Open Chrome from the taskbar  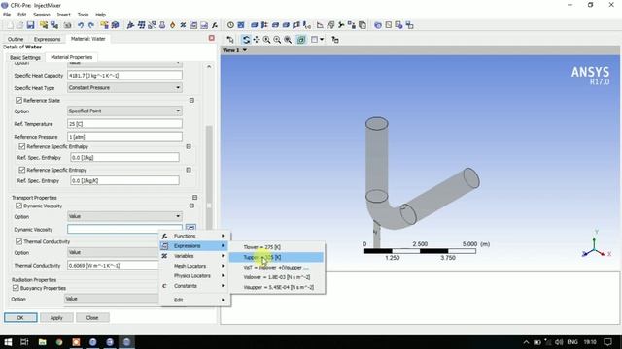pos(59,342)
